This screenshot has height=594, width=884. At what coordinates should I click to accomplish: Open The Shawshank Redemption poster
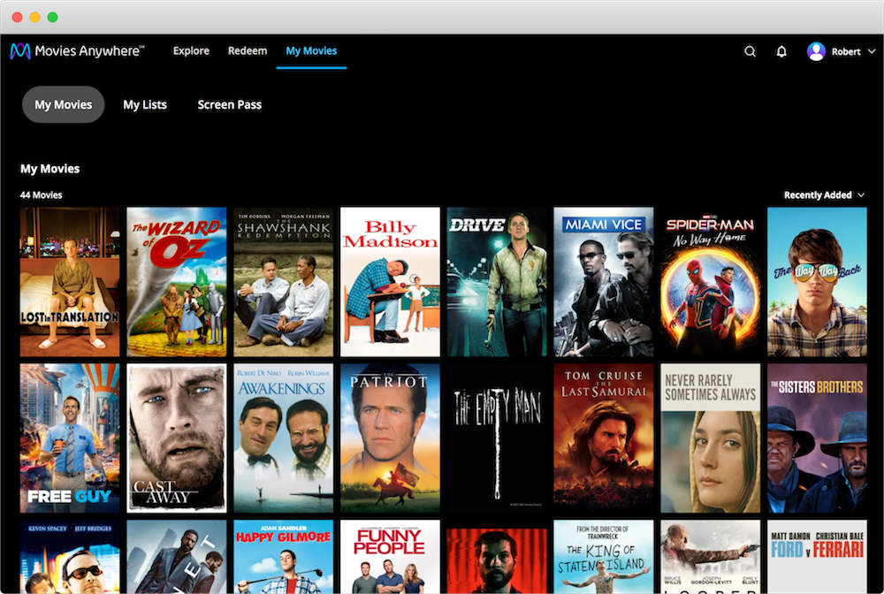[284, 282]
